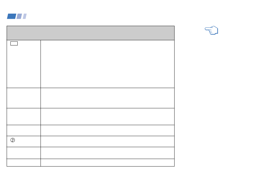The height and width of the screenshot is (181, 275).
Task: Select the left cell of the third row
Action: [24, 117]
